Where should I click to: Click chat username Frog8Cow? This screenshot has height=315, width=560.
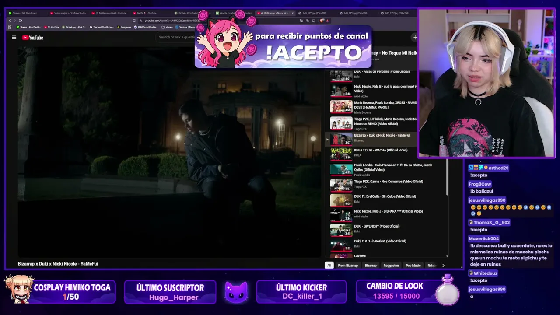479,184
